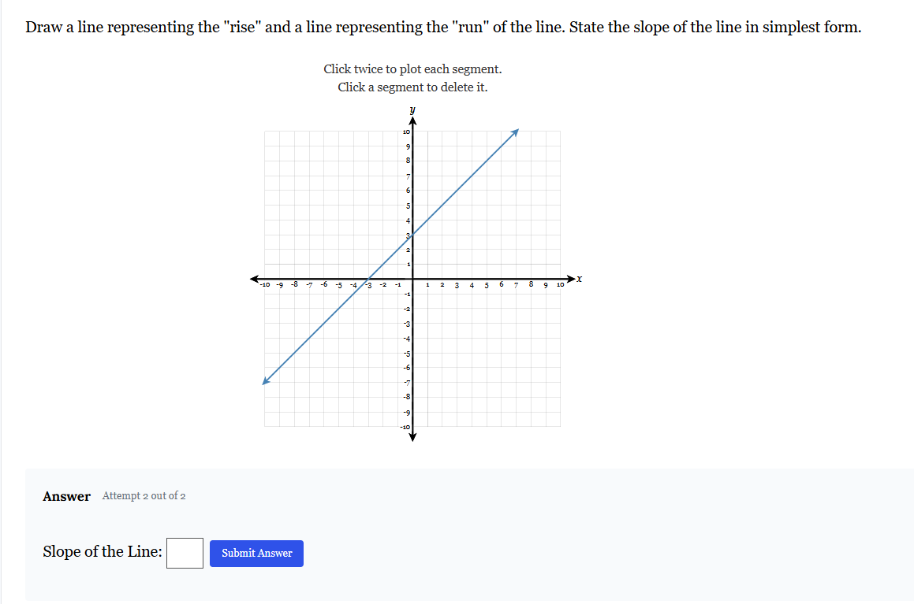The width and height of the screenshot is (914, 604).
Task: Click where the line crosses the x-axis
Action: point(367,278)
